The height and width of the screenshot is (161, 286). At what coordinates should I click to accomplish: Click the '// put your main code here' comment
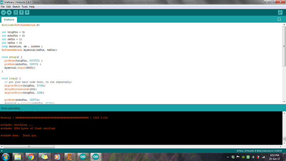click(38, 82)
